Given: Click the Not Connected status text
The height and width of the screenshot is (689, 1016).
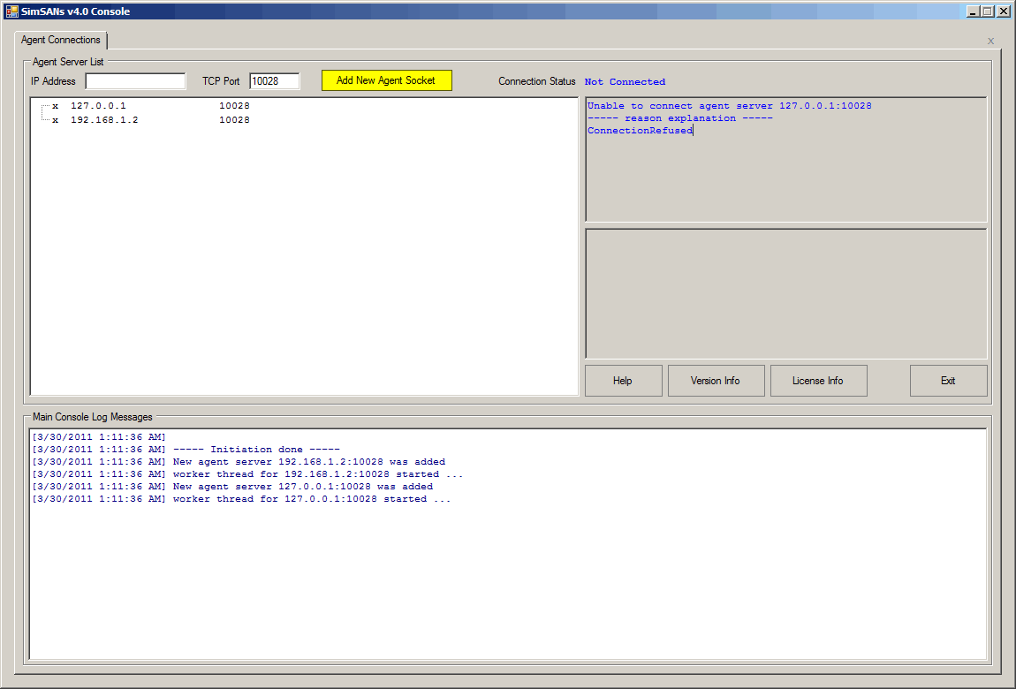Looking at the screenshot, I should point(625,82).
